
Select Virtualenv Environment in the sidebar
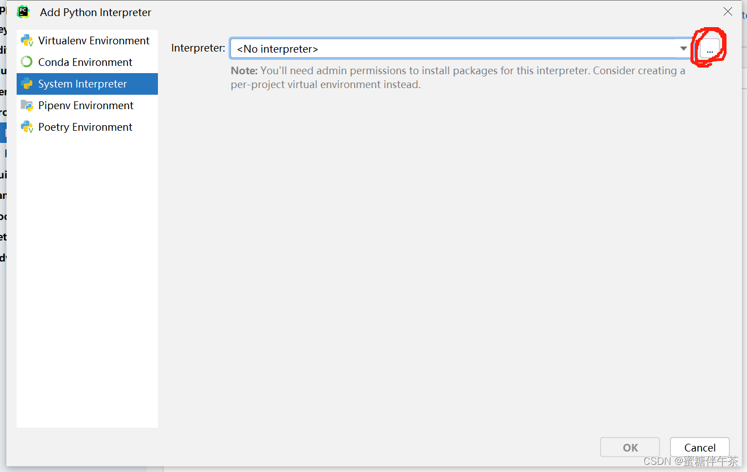point(87,40)
